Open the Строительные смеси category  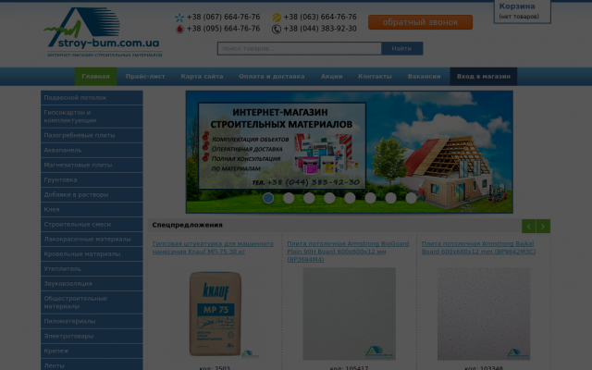coord(92,224)
